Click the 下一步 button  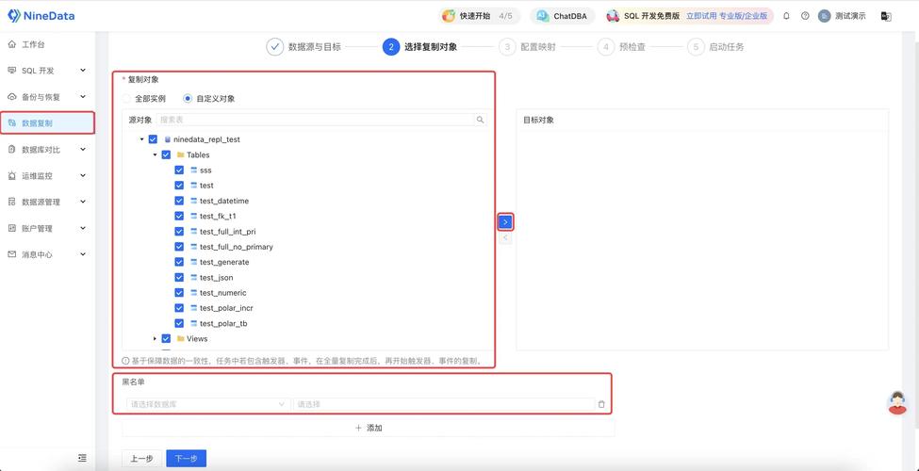click(186, 459)
